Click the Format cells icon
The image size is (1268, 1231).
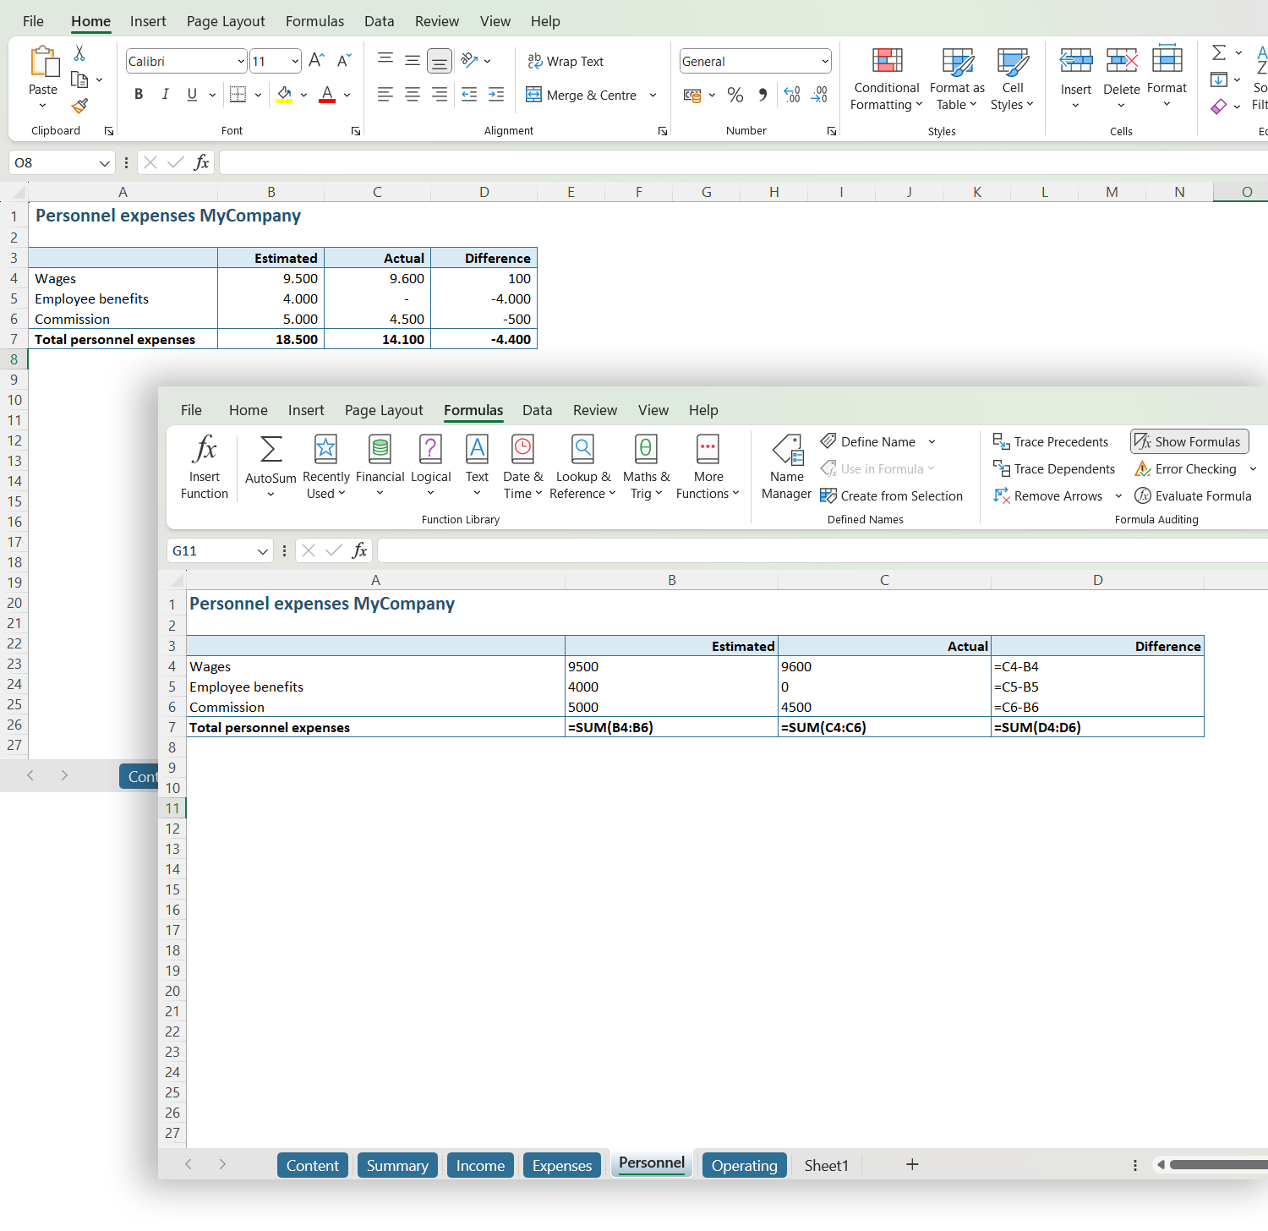1167,59
